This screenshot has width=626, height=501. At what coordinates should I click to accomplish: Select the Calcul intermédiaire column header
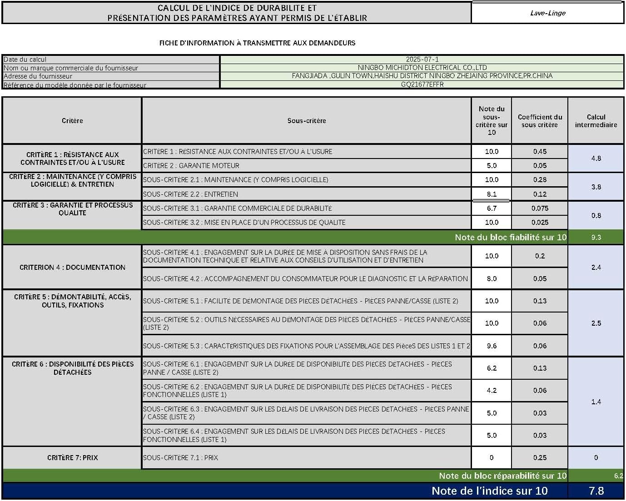click(596, 121)
